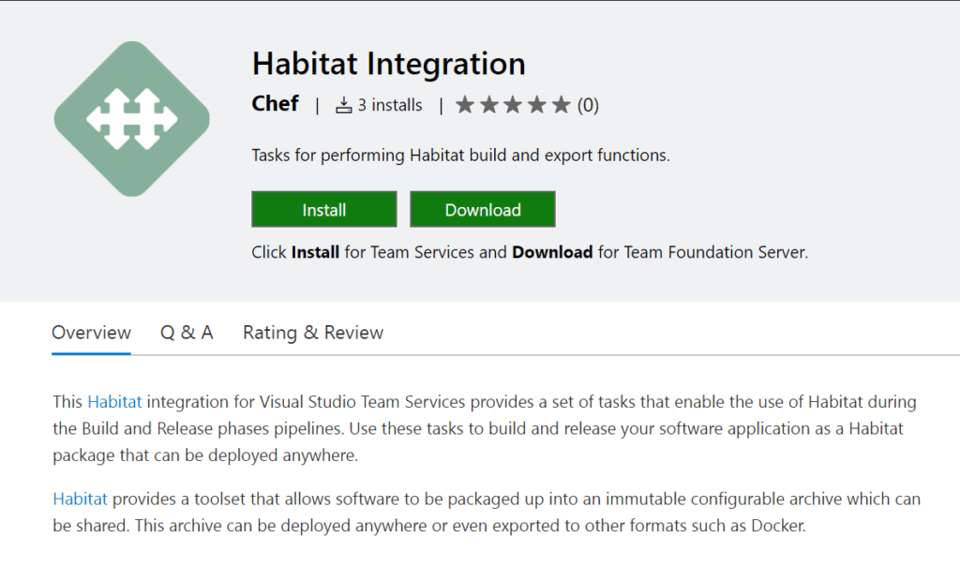The width and height of the screenshot is (960, 567).
Task: Click the (0) review count
Action: tap(588, 105)
